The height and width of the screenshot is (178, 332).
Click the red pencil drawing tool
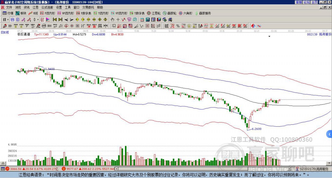pyautogui.click(x=5, y=26)
